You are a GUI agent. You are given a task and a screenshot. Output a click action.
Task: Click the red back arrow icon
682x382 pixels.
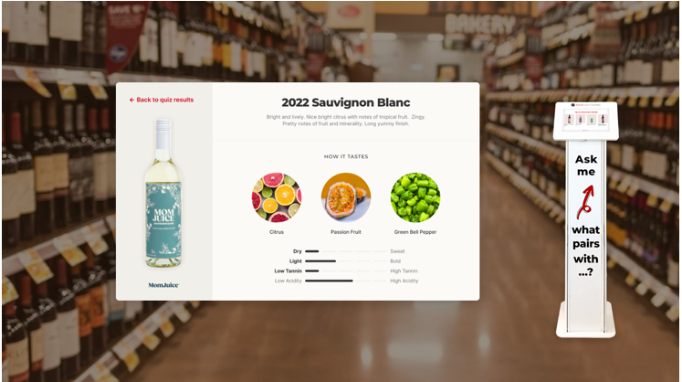point(131,100)
